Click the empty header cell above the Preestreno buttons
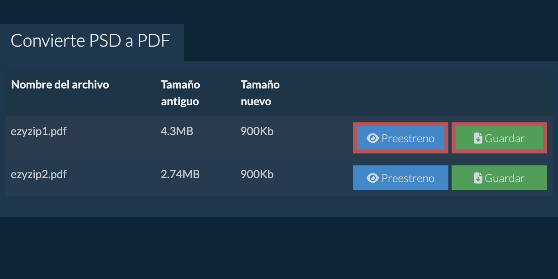558x279 pixels. pos(401,93)
